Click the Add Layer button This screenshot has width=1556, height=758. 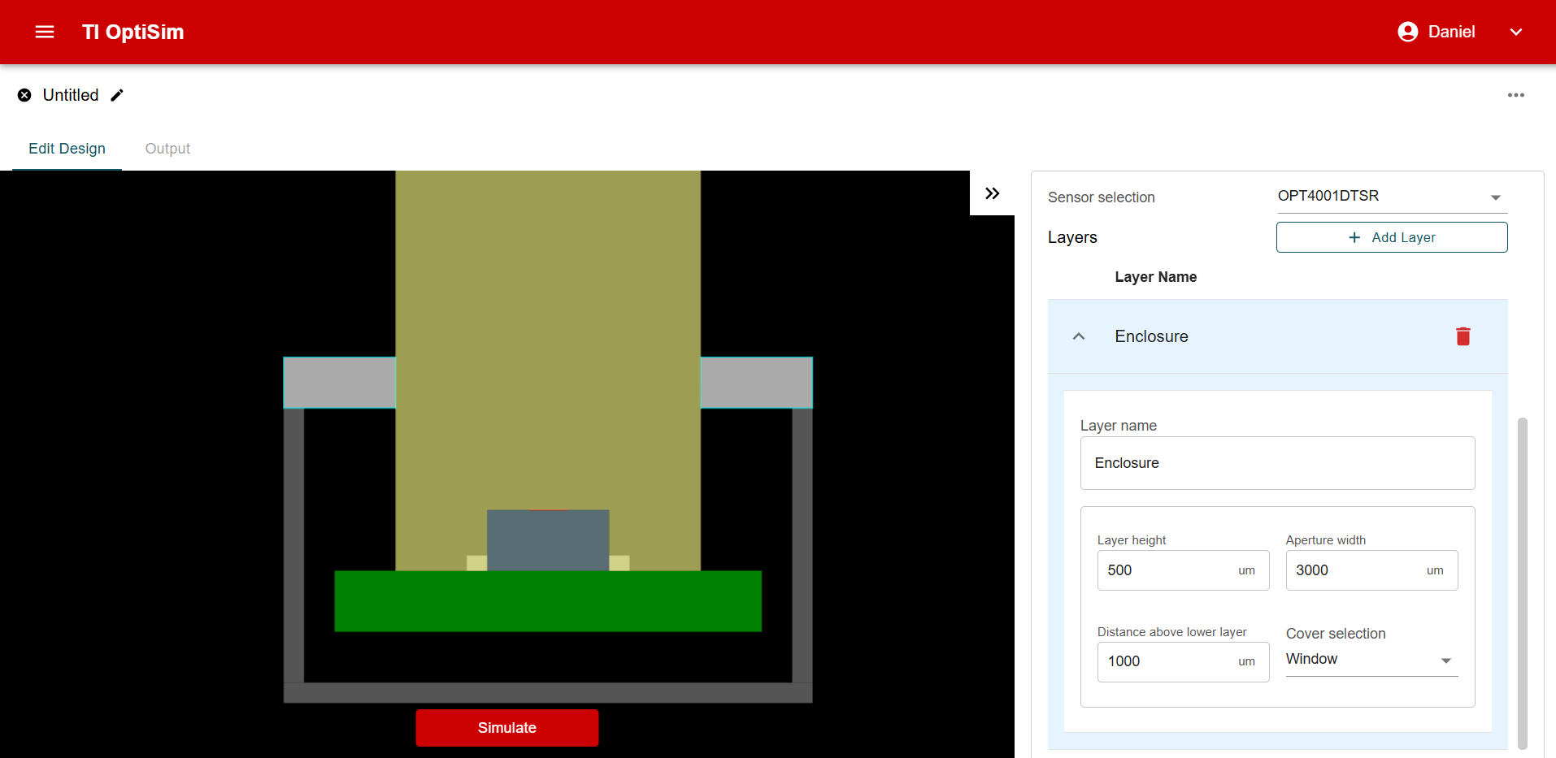tap(1391, 237)
